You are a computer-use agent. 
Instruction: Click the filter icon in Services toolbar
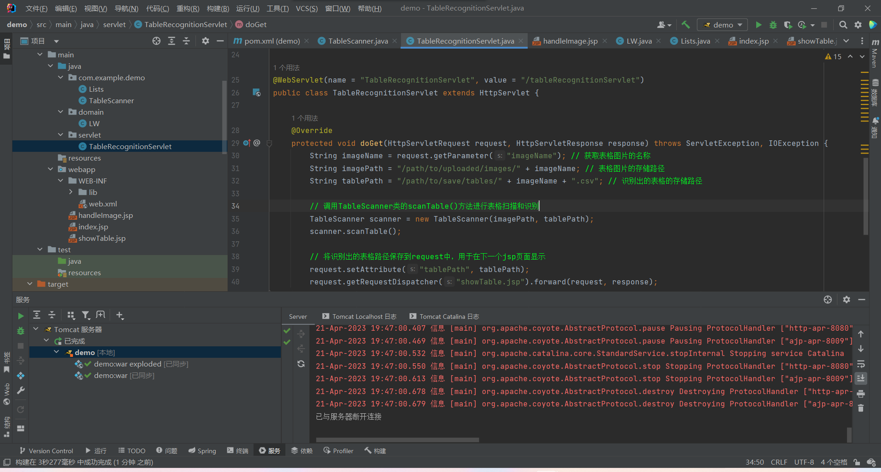(x=86, y=315)
